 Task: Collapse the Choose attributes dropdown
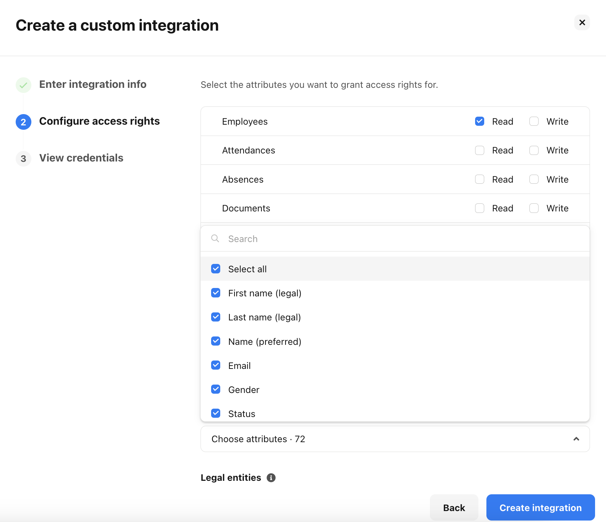[x=395, y=439]
